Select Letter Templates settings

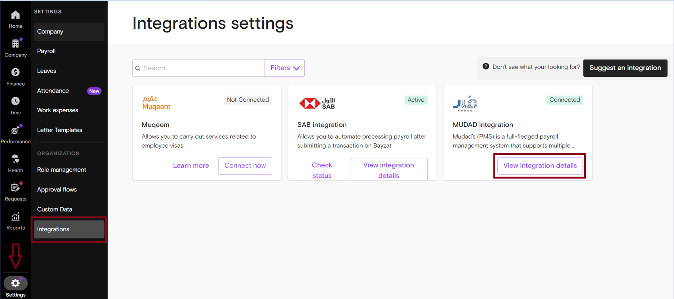point(69,130)
